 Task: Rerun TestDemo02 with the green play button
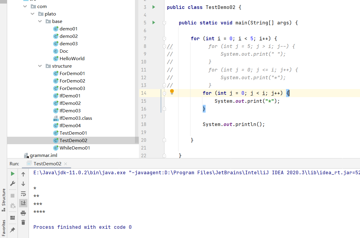pos(13,174)
